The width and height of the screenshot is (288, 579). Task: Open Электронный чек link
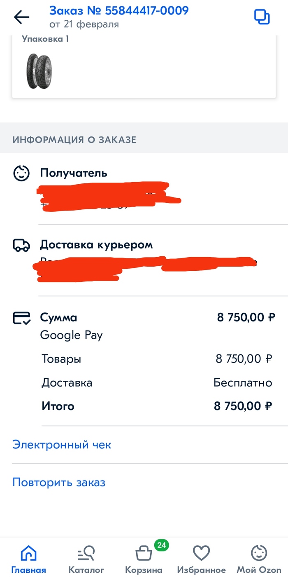point(62,445)
